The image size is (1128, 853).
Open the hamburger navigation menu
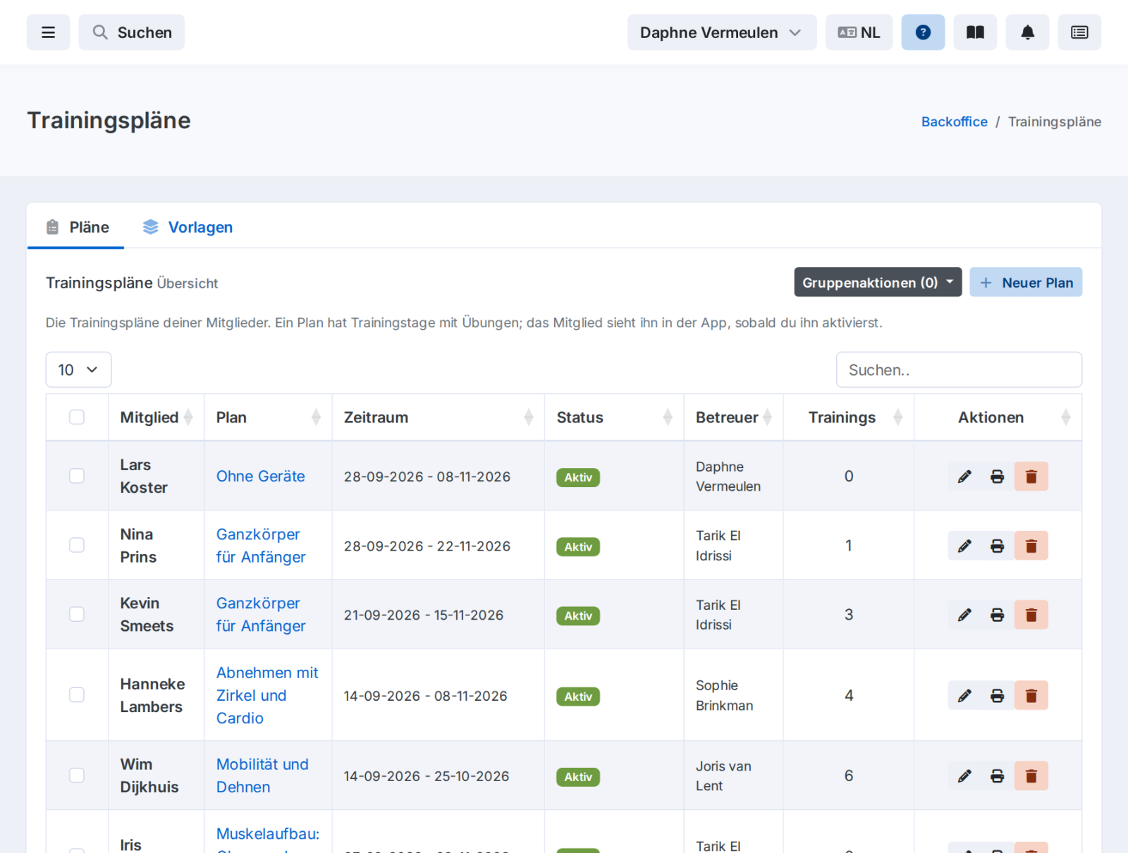[48, 32]
